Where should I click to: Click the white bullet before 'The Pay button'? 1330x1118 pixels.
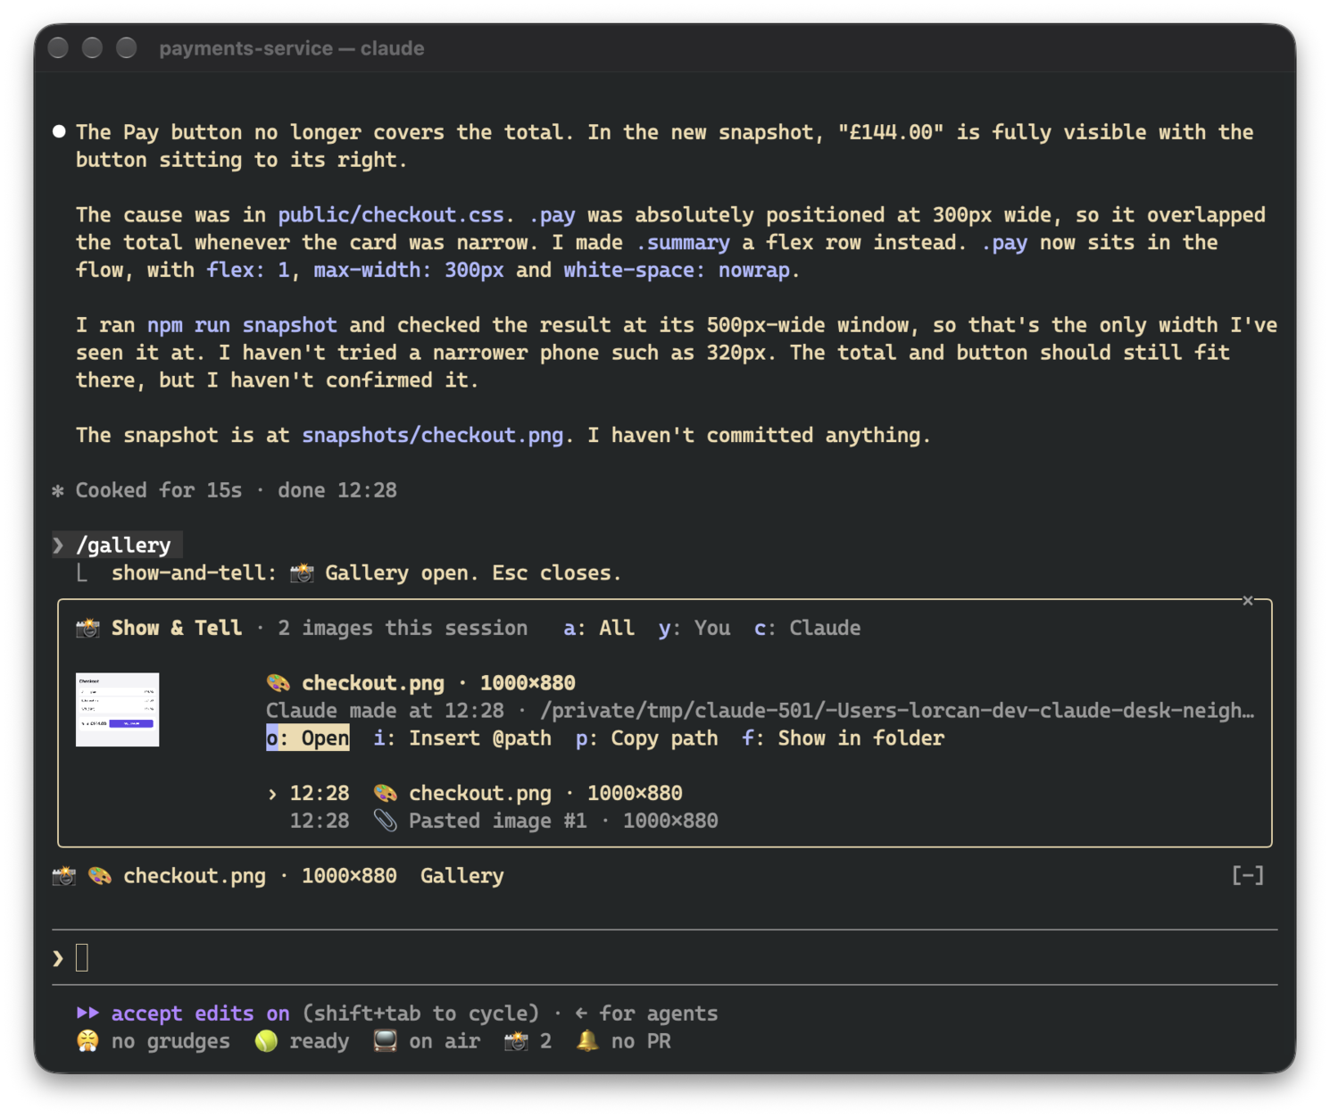pyautogui.click(x=59, y=131)
